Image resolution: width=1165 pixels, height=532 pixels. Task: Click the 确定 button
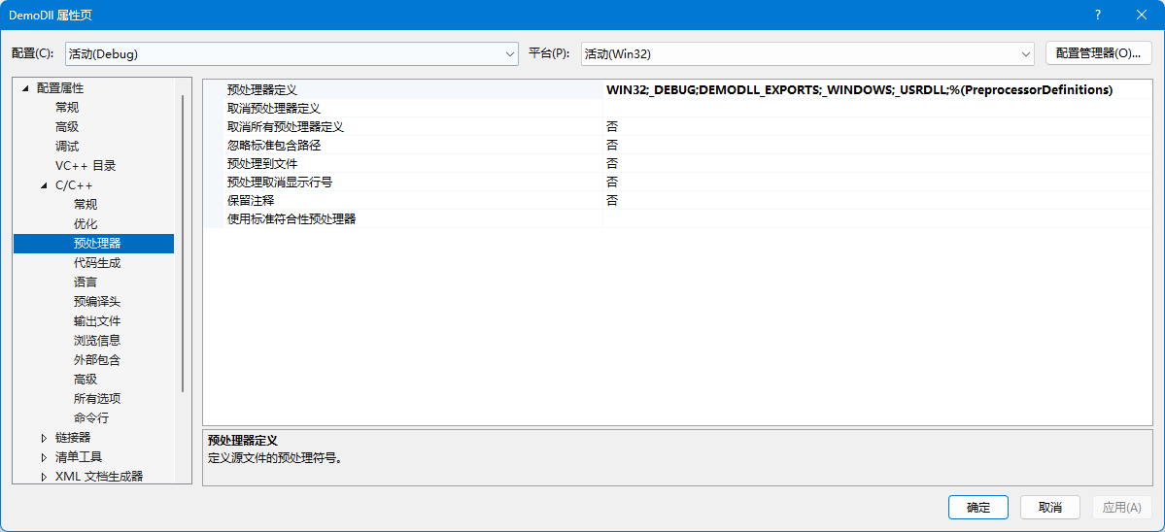[977, 508]
